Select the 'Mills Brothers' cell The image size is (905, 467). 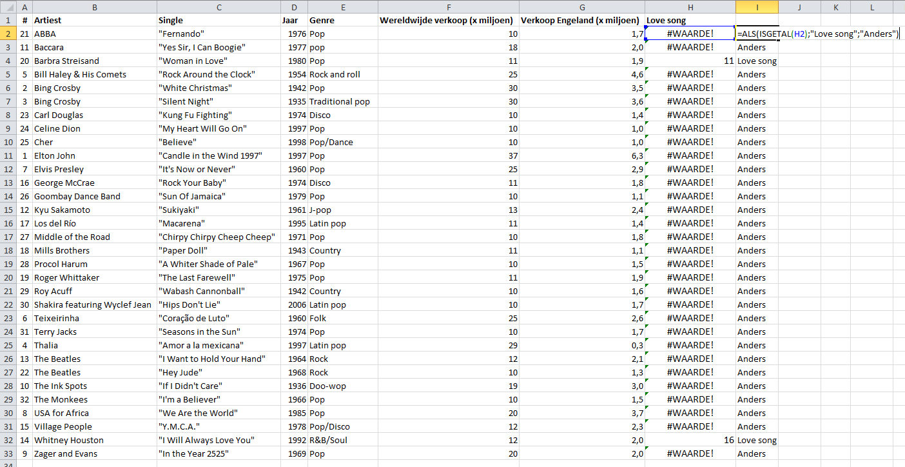pos(94,250)
